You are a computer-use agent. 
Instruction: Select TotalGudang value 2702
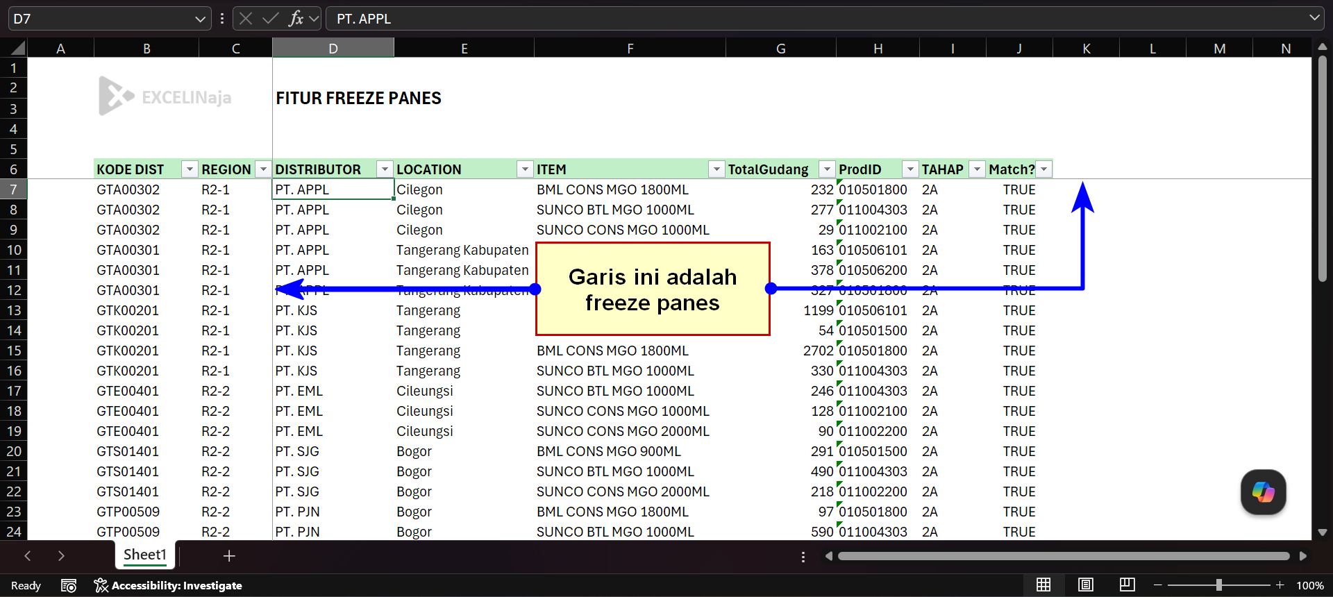[781, 351]
